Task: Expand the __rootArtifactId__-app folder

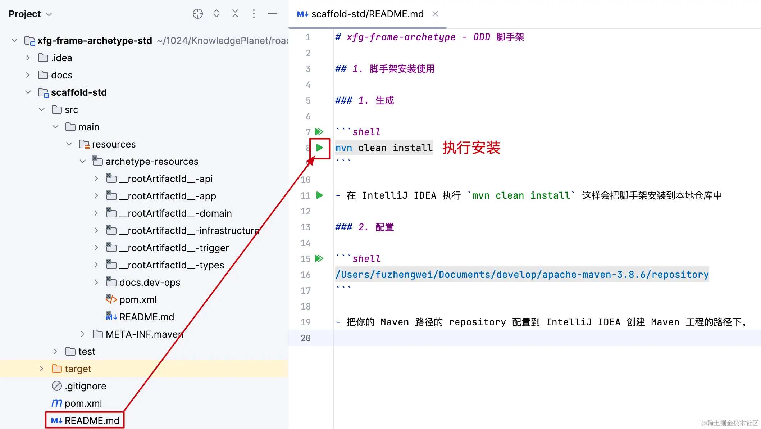Action: [96, 196]
